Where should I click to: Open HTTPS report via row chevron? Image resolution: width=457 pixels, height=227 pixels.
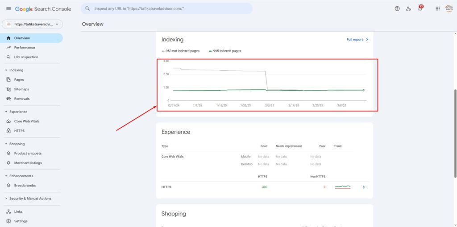point(363,187)
